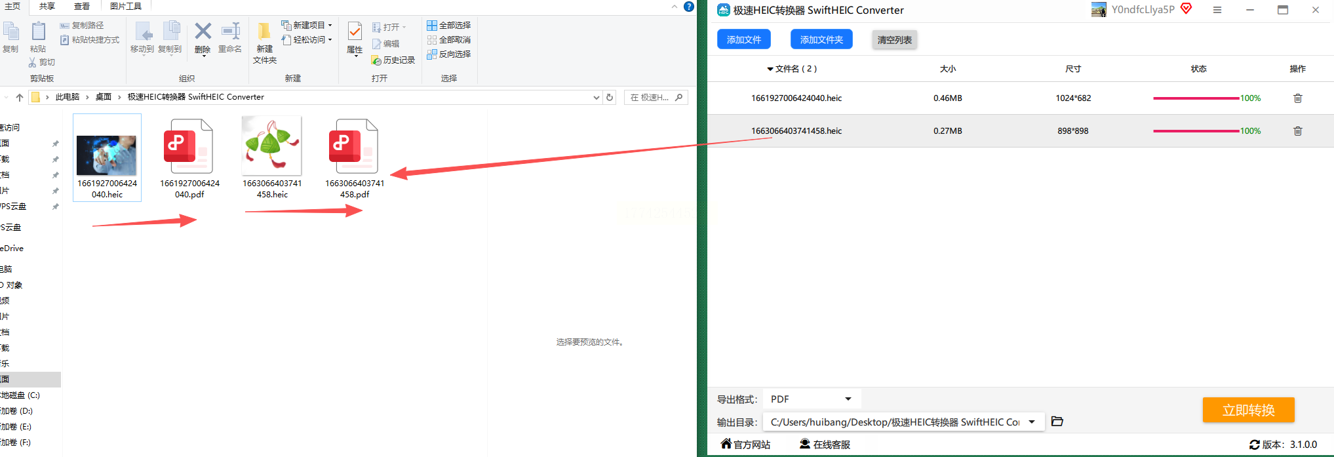Select drive (E:) in the navigation pane
Viewport: 1334px width, 457px height.
[16, 427]
